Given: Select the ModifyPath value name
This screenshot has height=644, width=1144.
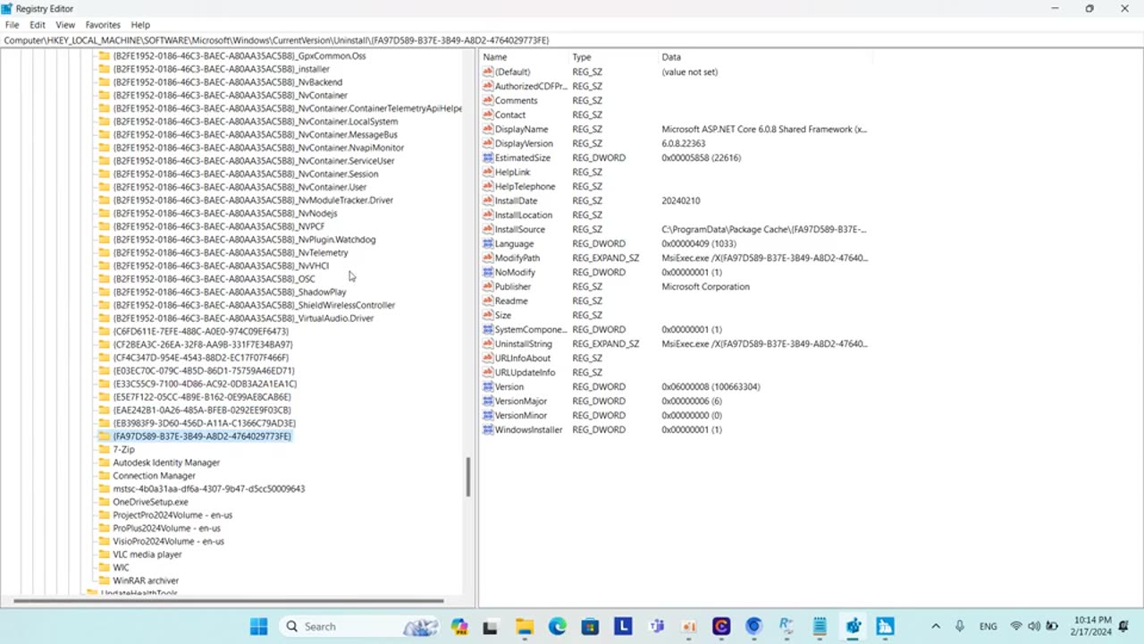Looking at the screenshot, I should pyautogui.click(x=517, y=258).
